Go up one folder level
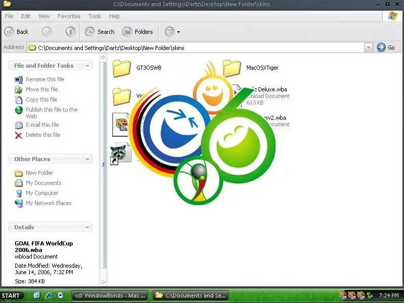Viewport: 404px width, 303px height. (x=70, y=32)
